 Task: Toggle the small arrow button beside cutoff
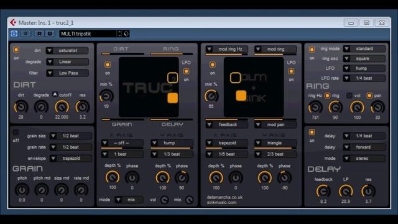click(55, 94)
